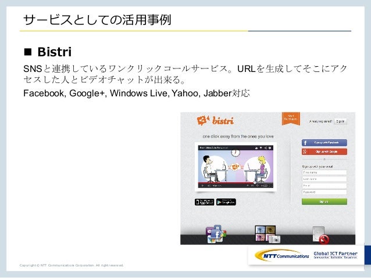
Task: Sign up with Google button
Action: (x=324, y=151)
